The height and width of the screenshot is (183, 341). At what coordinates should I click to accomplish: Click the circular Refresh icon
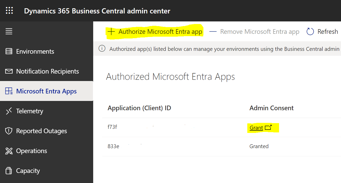click(x=310, y=32)
